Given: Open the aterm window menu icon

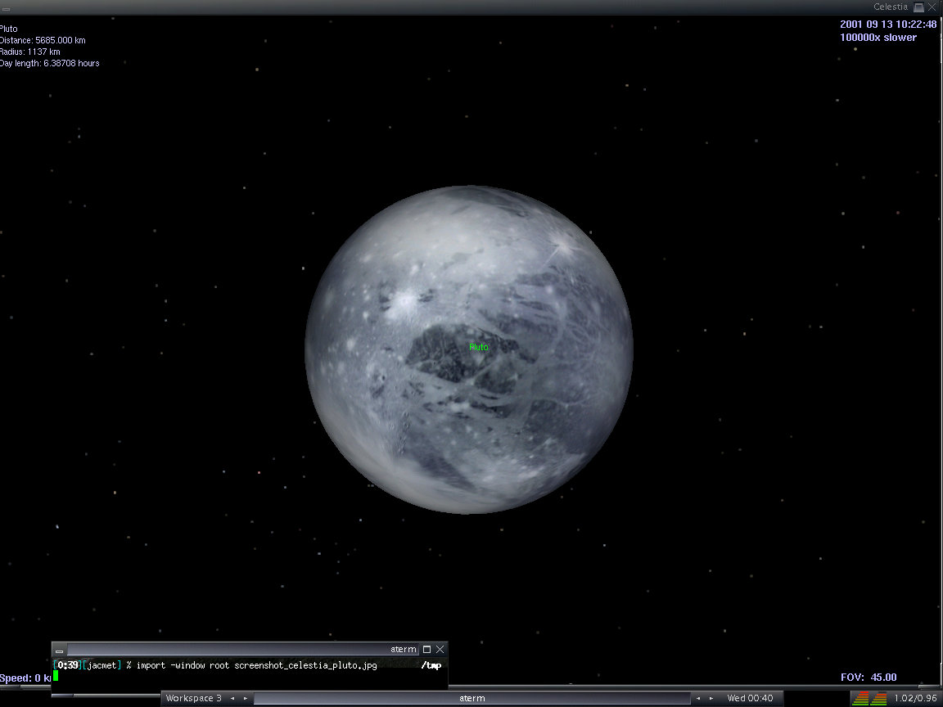Looking at the screenshot, I should coord(59,650).
